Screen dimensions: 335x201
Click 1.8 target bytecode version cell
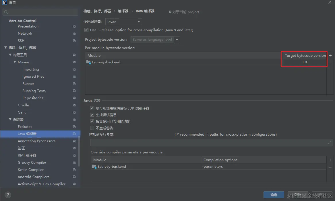[304, 62]
